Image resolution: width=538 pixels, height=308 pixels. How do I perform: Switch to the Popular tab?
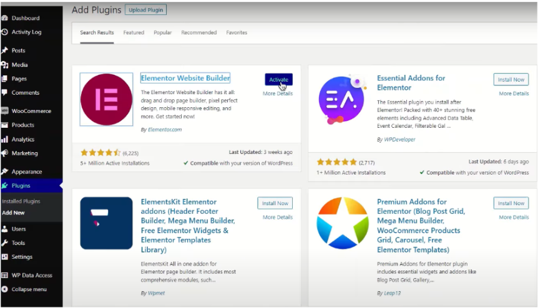point(163,32)
